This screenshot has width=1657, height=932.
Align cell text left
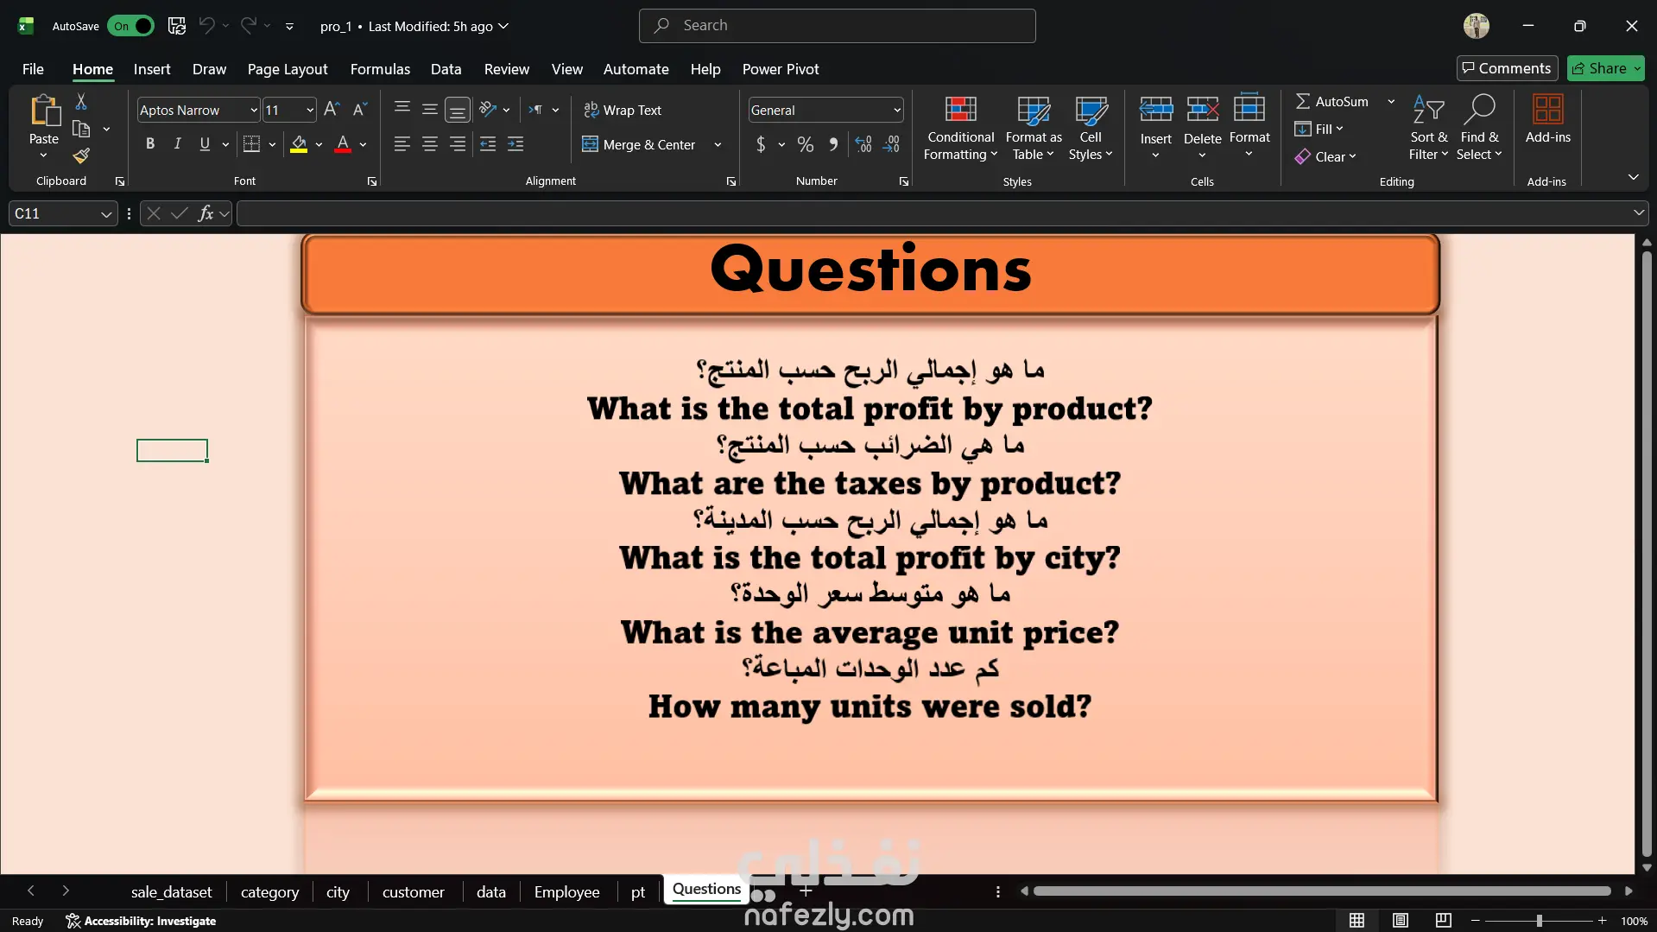coord(402,144)
